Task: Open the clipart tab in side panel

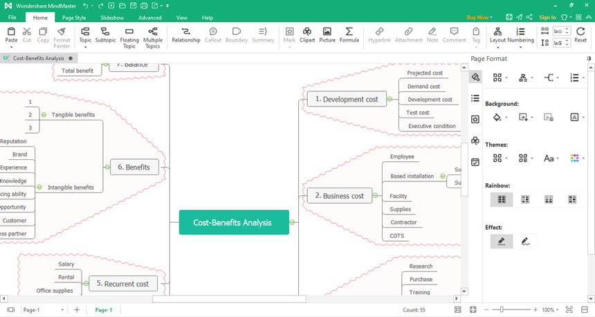Action: point(475,141)
